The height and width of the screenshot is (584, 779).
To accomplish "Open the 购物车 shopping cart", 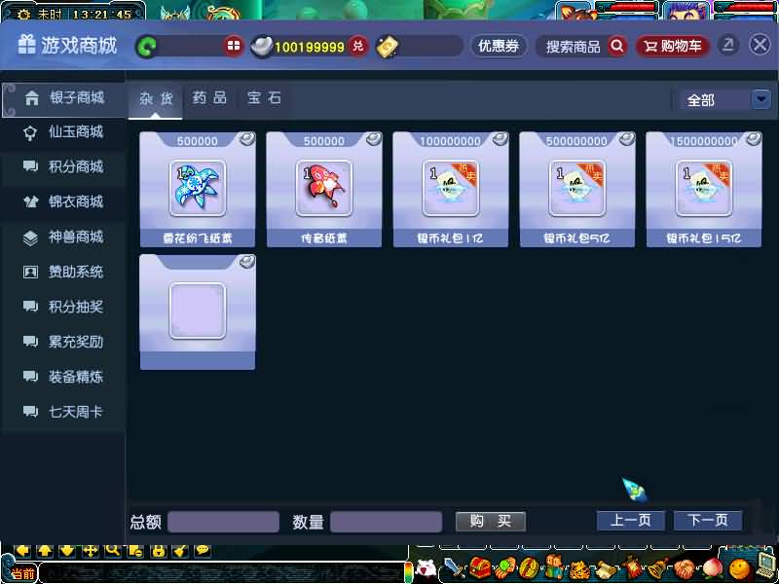I will [673, 46].
